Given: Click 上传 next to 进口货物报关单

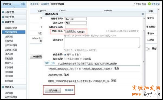Looking at the screenshot, I should tap(67, 75).
